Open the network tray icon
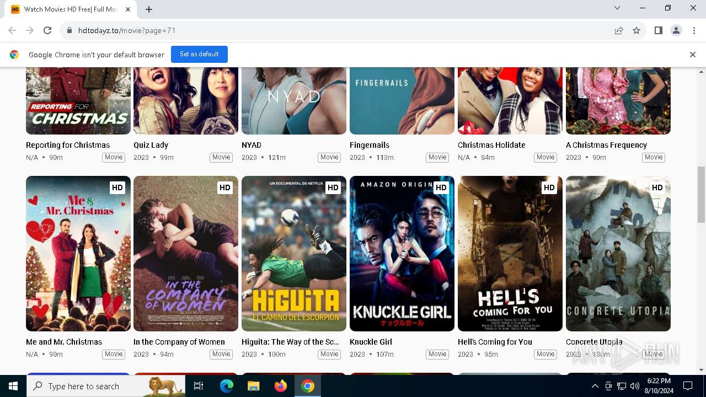The width and height of the screenshot is (706, 397). (622, 386)
